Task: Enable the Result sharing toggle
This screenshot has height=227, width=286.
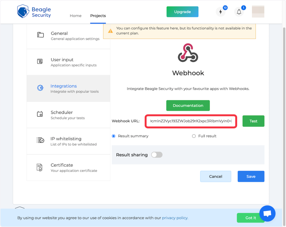Action: pyautogui.click(x=157, y=155)
